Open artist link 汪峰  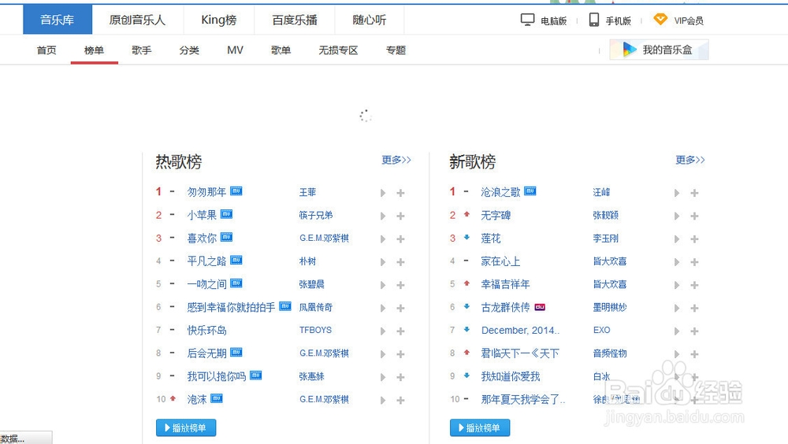coord(601,192)
